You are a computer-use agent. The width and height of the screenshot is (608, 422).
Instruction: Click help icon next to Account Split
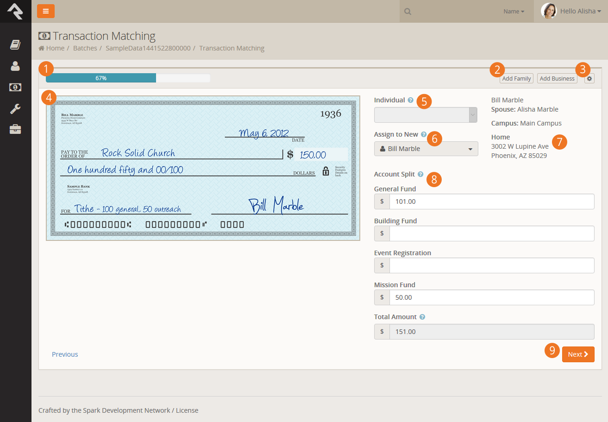(x=420, y=175)
